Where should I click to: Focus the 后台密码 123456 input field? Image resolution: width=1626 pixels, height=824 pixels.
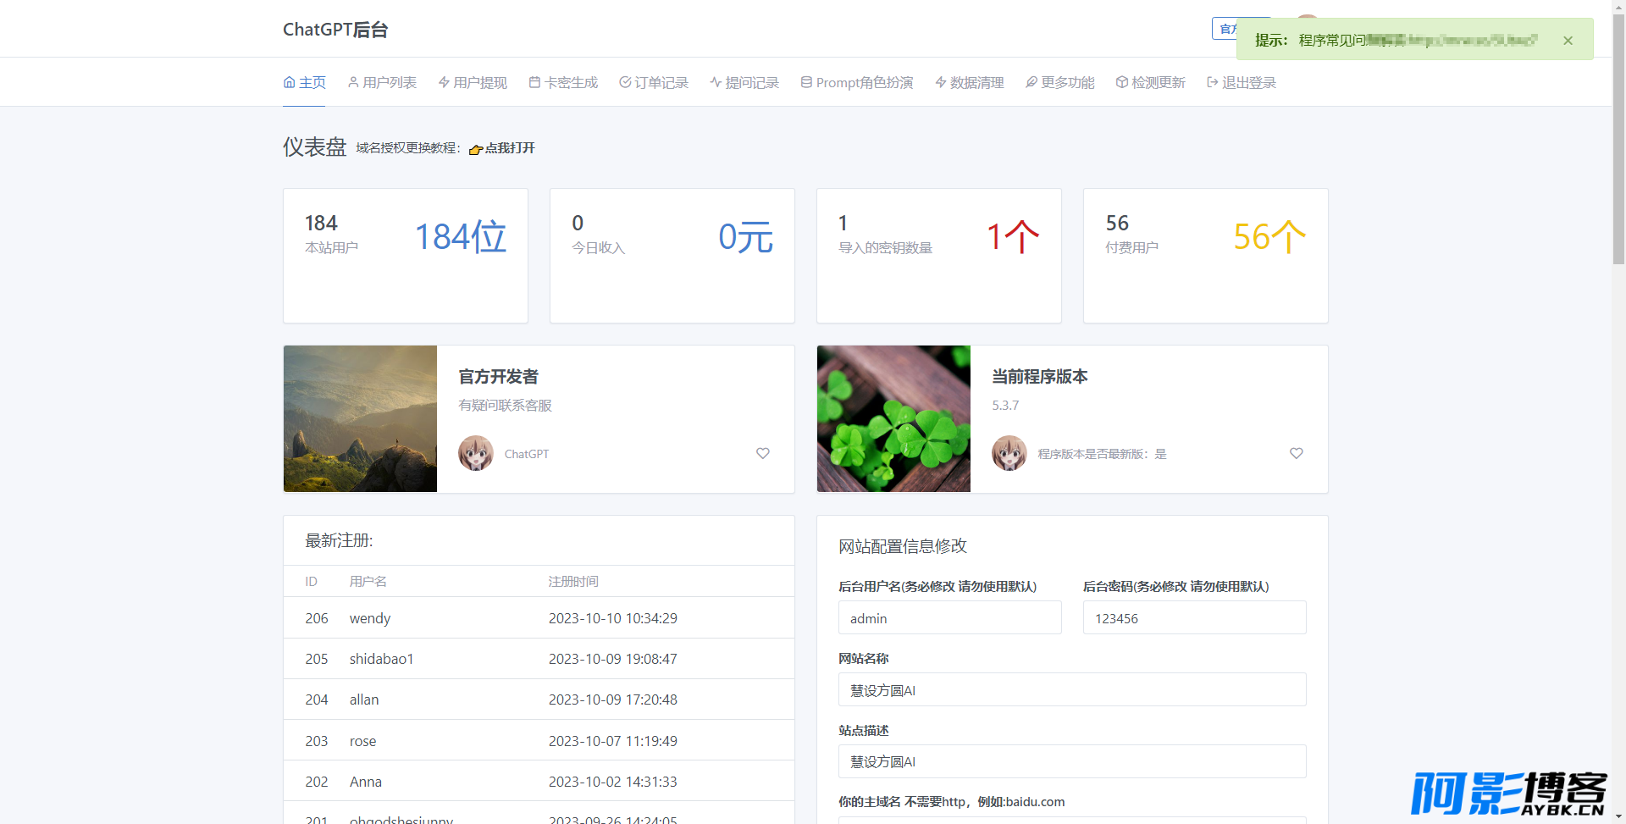(x=1194, y=618)
